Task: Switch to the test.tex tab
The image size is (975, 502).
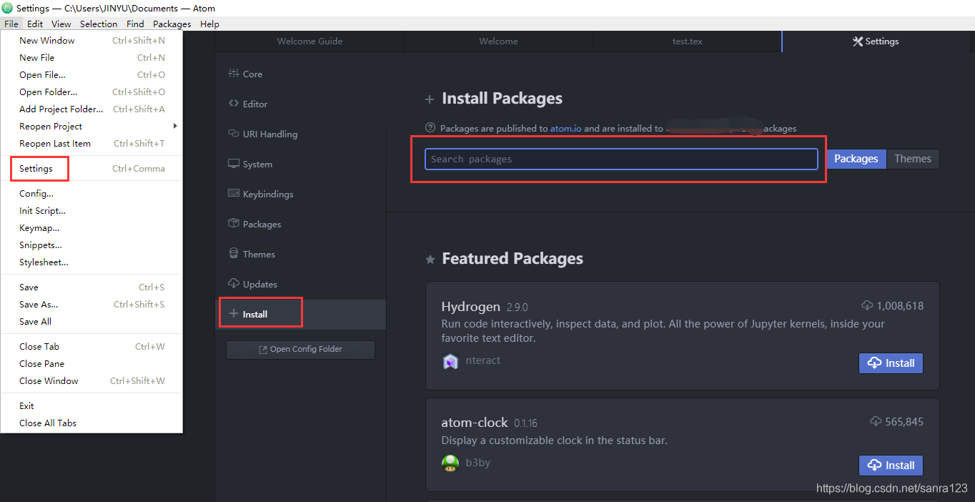Action: (x=687, y=41)
